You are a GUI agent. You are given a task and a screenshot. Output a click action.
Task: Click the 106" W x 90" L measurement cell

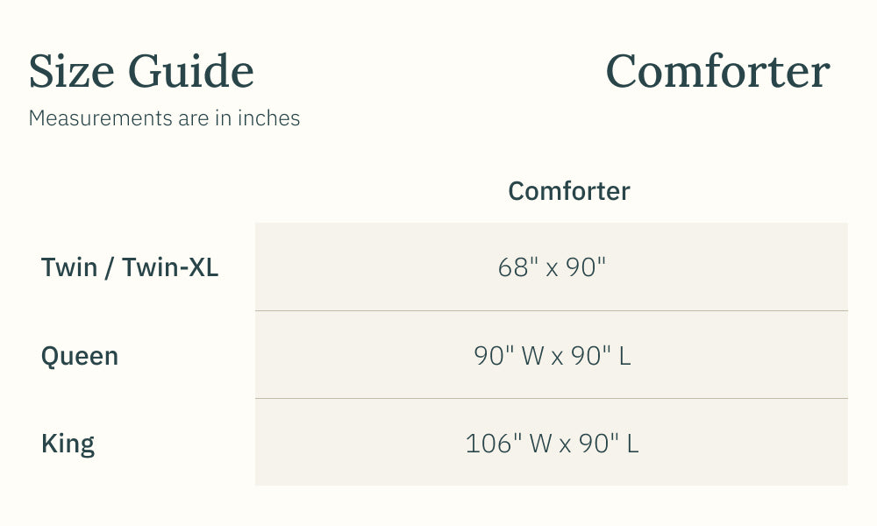pyautogui.click(x=552, y=444)
